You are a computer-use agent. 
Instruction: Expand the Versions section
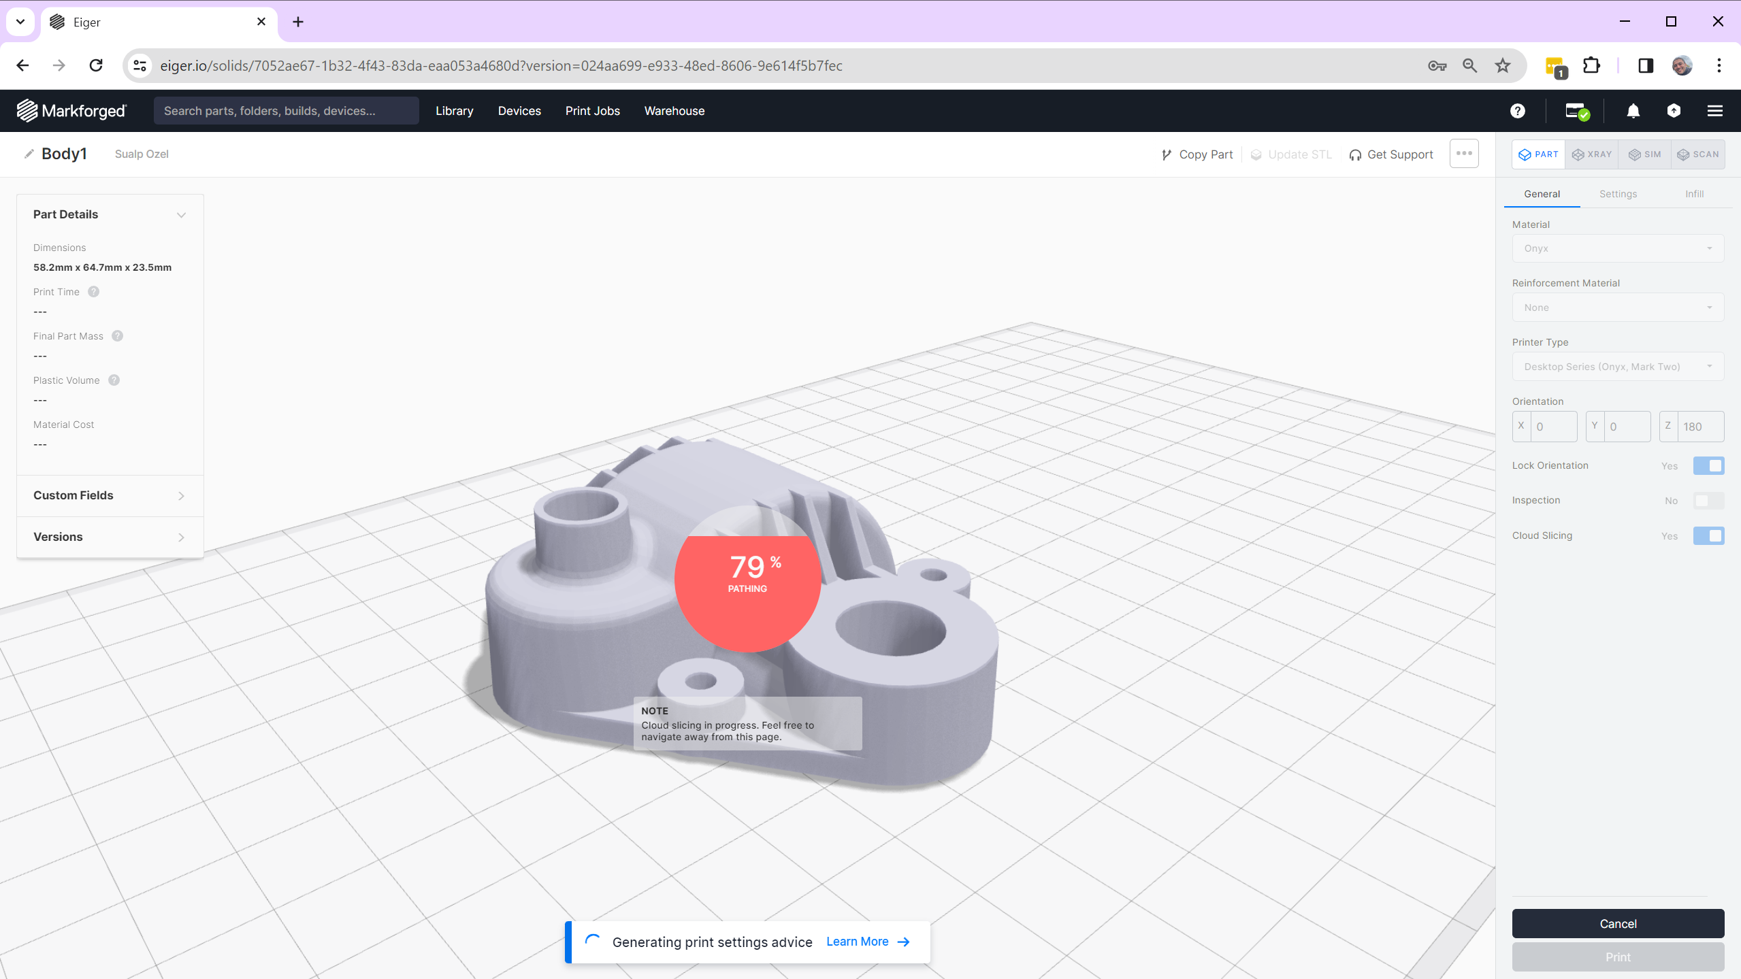click(110, 537)
